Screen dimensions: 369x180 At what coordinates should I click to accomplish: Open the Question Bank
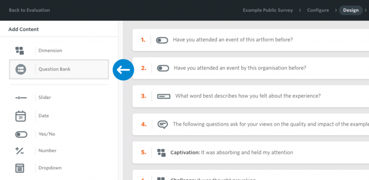point(59,69)
